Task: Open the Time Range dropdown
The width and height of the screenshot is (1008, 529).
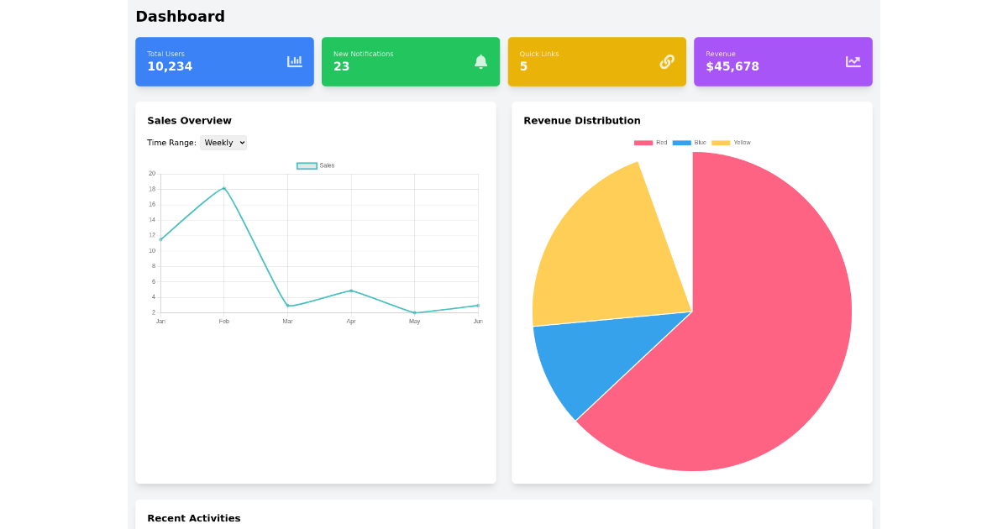Action: click(x=223, y=142)
